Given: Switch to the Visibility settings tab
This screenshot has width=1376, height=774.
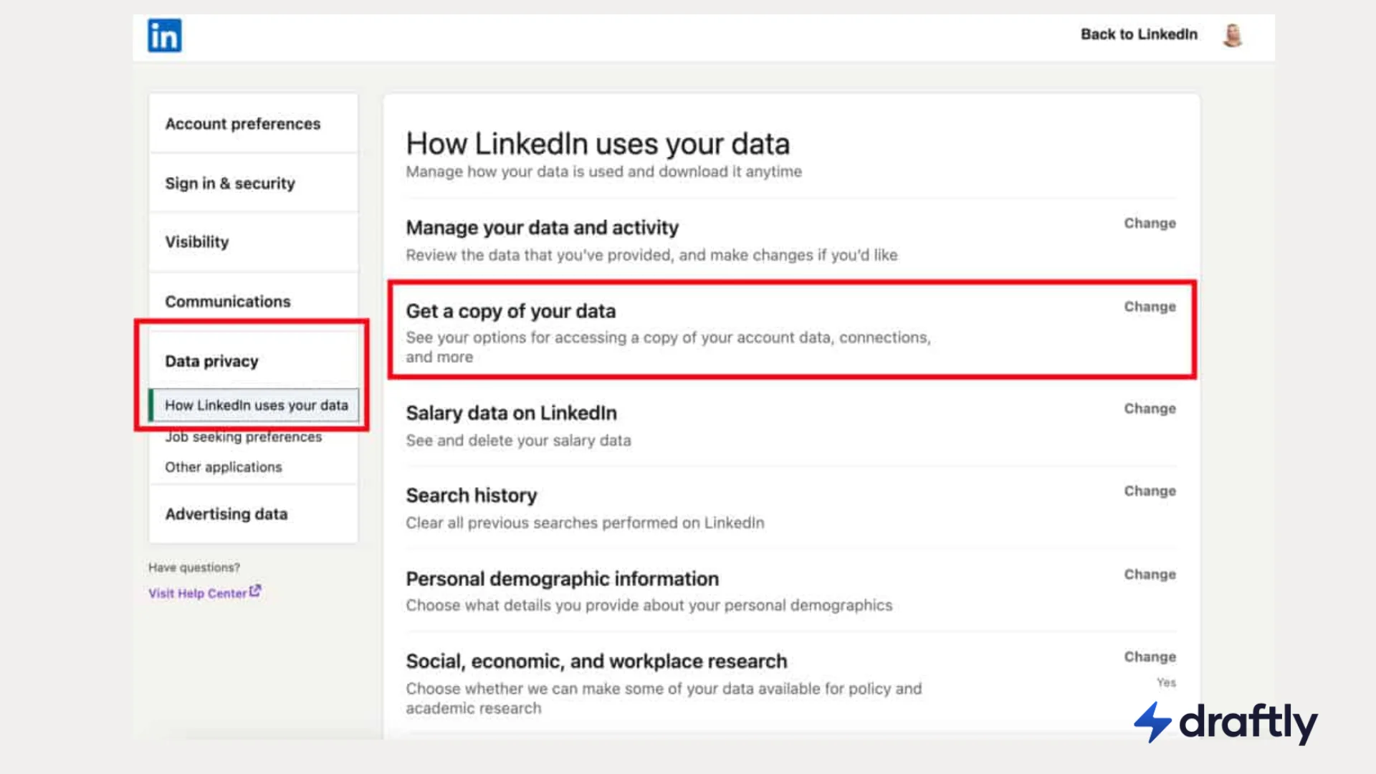Looking at the screenshot, I should (x=197, y=242).
